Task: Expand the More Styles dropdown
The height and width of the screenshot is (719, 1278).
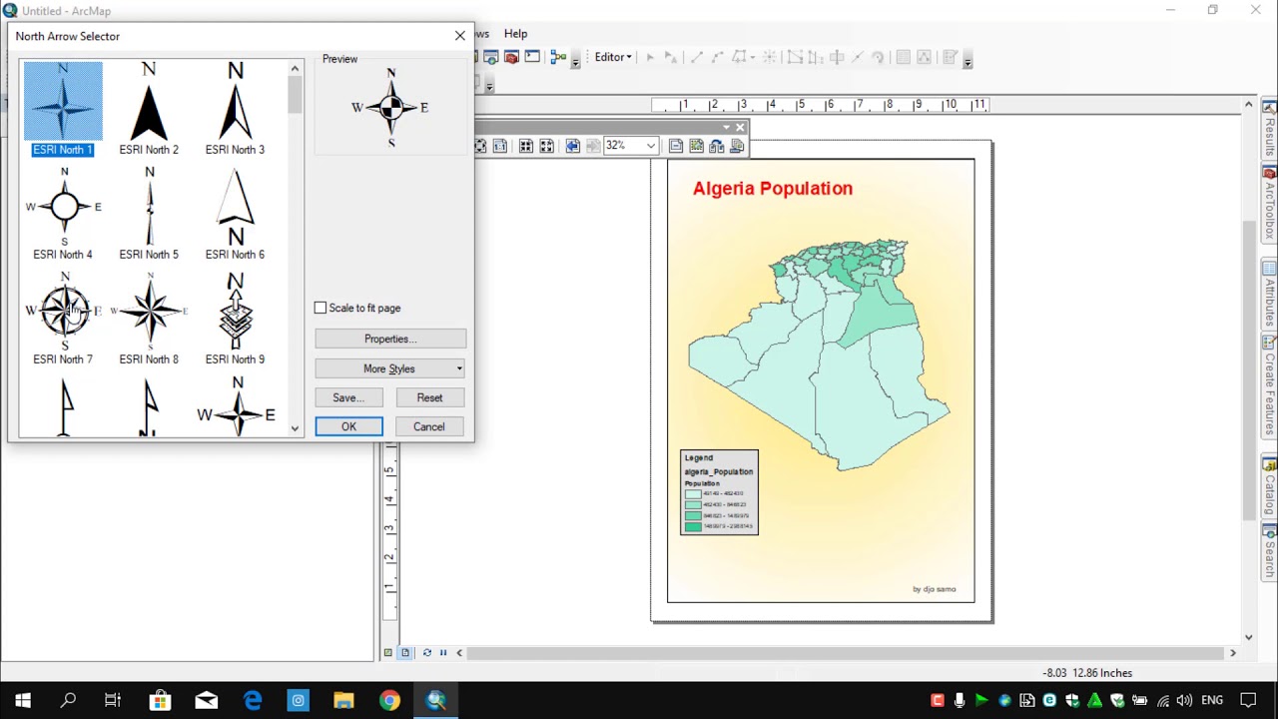Action: pyautogui.click(x=390, y=368)
